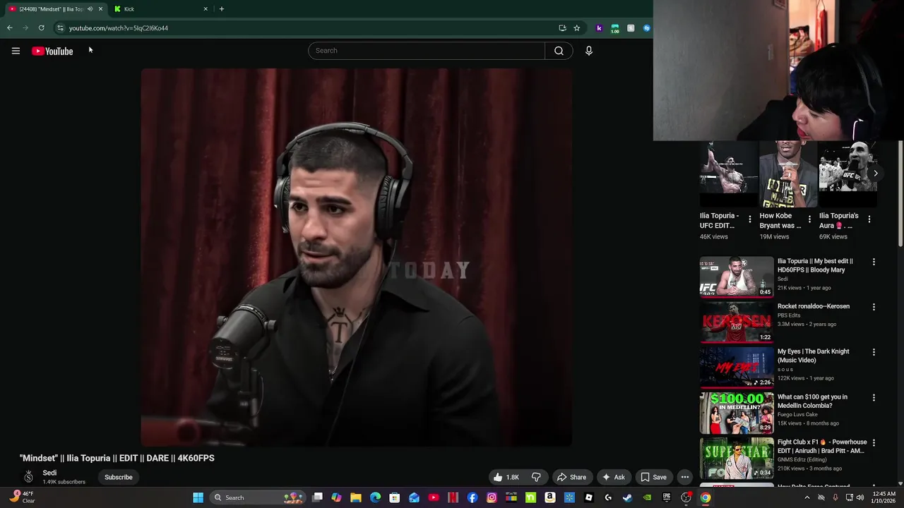Open the Windows Start menu
This screenshot has height=508, width=904.
pyautogui.click(x=198, y=497)
